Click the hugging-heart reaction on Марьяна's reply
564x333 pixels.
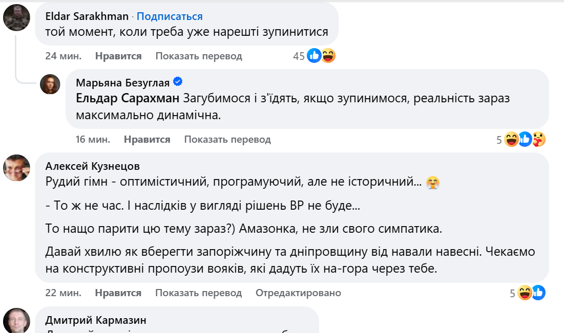[538, 139]
